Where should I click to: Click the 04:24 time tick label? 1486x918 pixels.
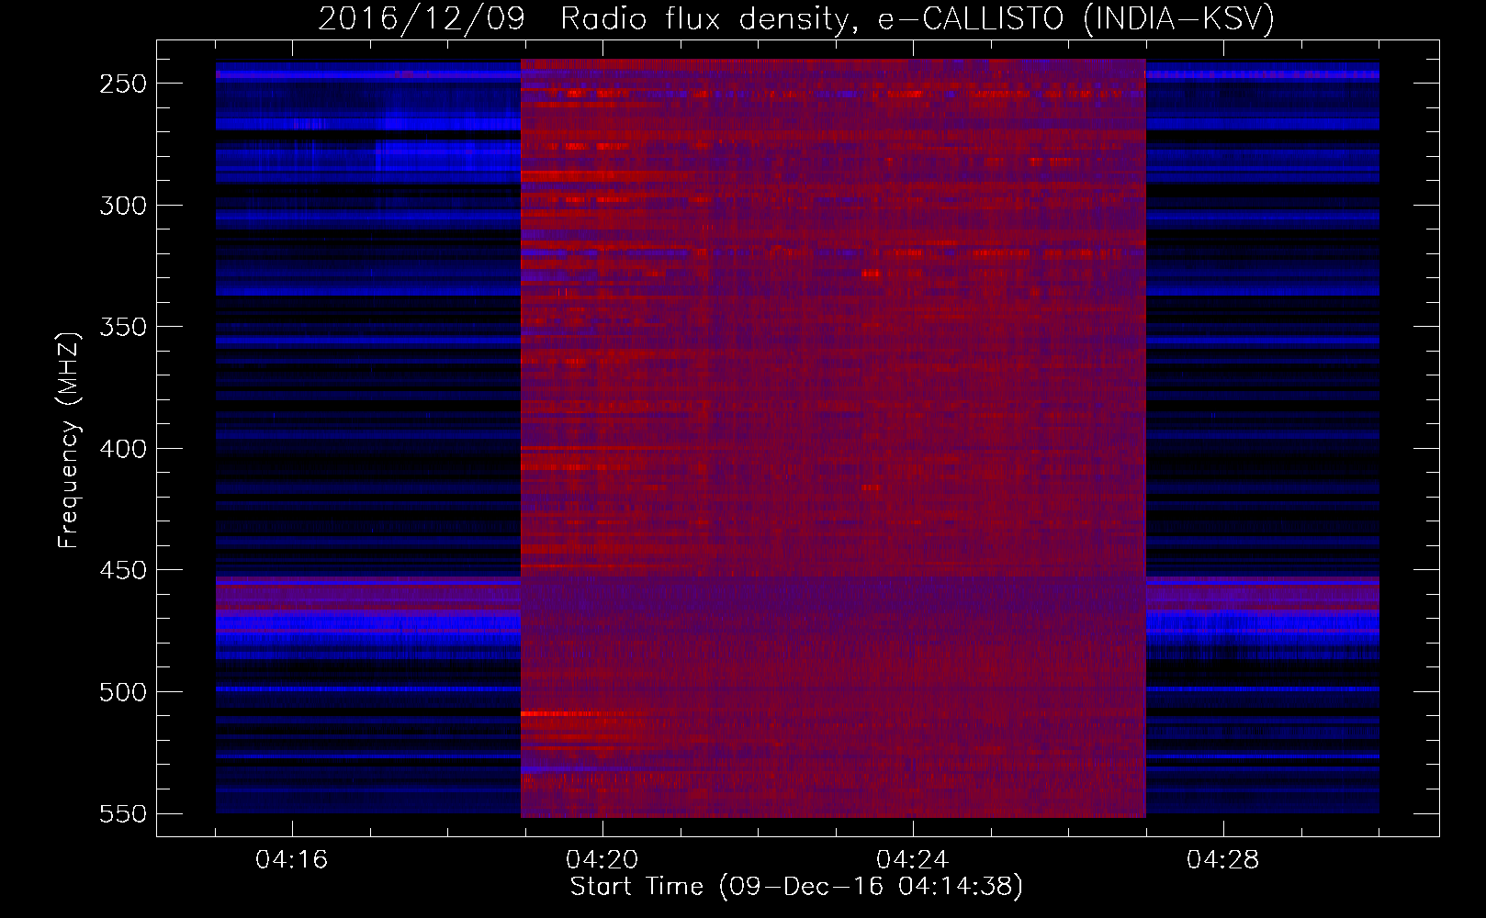[913, 859]
